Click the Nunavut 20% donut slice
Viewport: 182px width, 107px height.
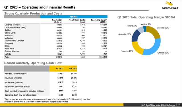tap(137, 48)
